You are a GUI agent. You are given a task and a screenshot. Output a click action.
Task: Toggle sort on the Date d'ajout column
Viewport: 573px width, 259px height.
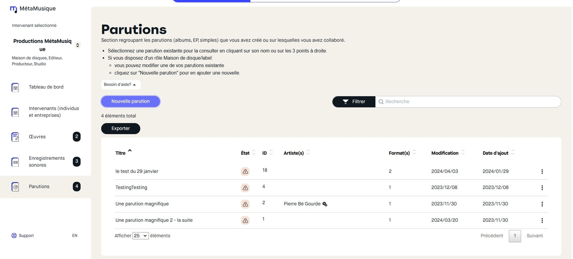(x=513, y=152)
